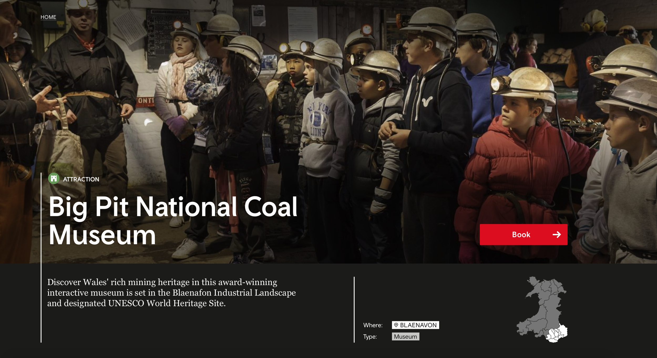Open the BLAENAVON location tag
The height and width of the screenshot is (358, 657).
418,325
